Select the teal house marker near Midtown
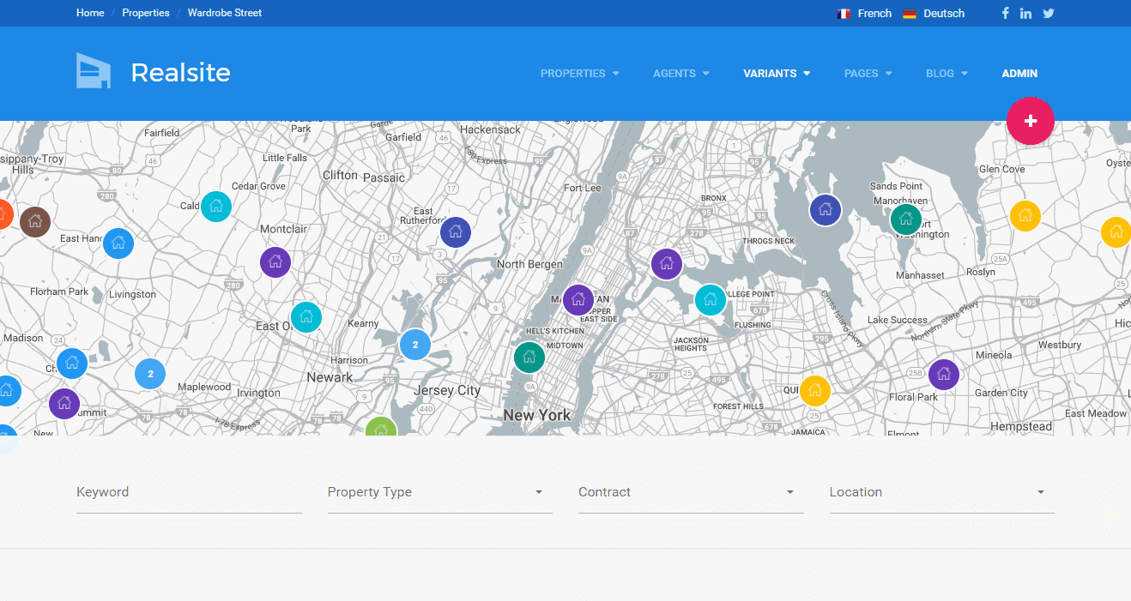The image size is (1131, 601). click(x=529, y=358)
